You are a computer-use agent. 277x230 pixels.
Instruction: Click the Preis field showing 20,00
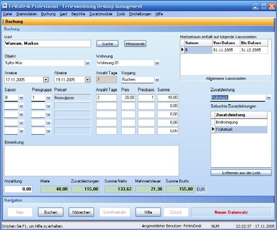[128, 98]
